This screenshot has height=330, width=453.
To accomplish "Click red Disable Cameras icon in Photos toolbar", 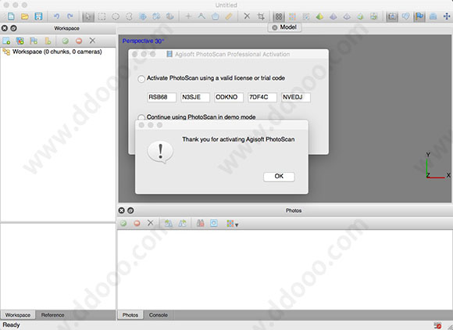I will pos(137,224).
